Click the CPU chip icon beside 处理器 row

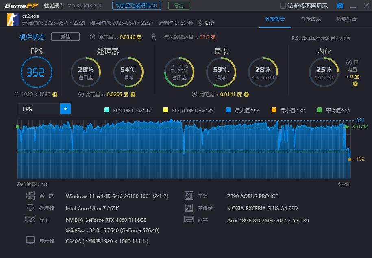pyautogui.click(x=30, y=208)
